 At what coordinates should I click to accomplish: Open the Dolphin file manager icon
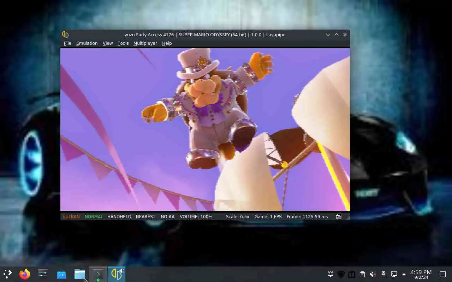[x=80, y=274]
